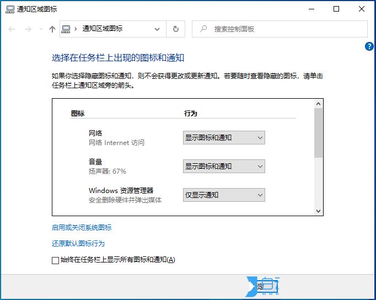
Task: Close the 通知区域图标 window
Action: coord(362,9)
